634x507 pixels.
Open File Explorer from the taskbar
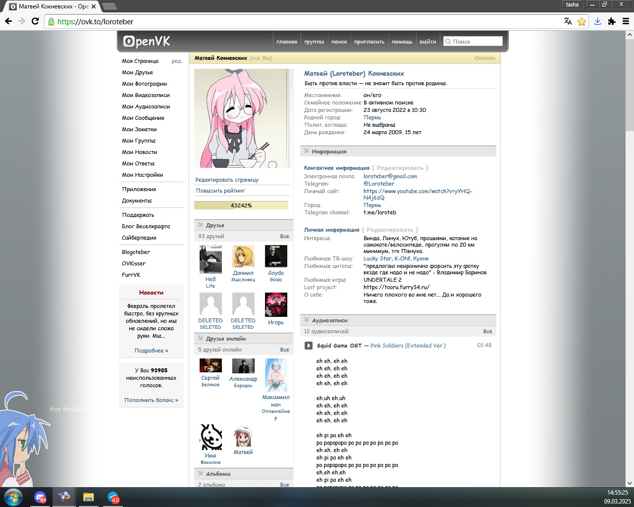click(88, 497)
